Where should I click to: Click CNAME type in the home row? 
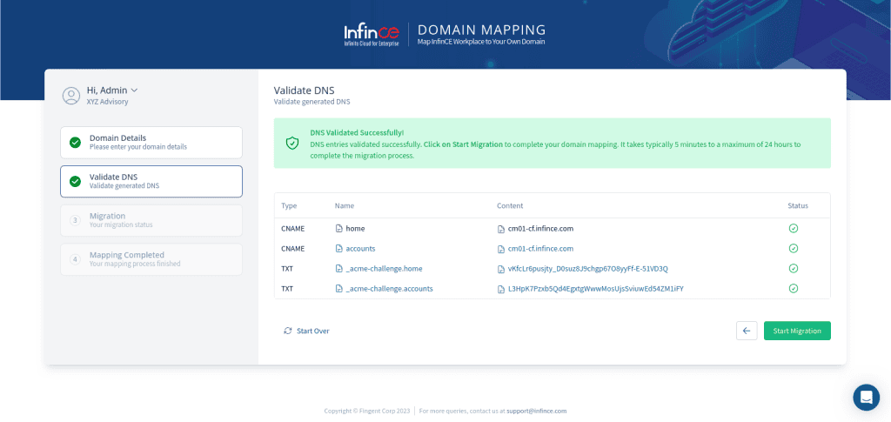tap(292, 228)
